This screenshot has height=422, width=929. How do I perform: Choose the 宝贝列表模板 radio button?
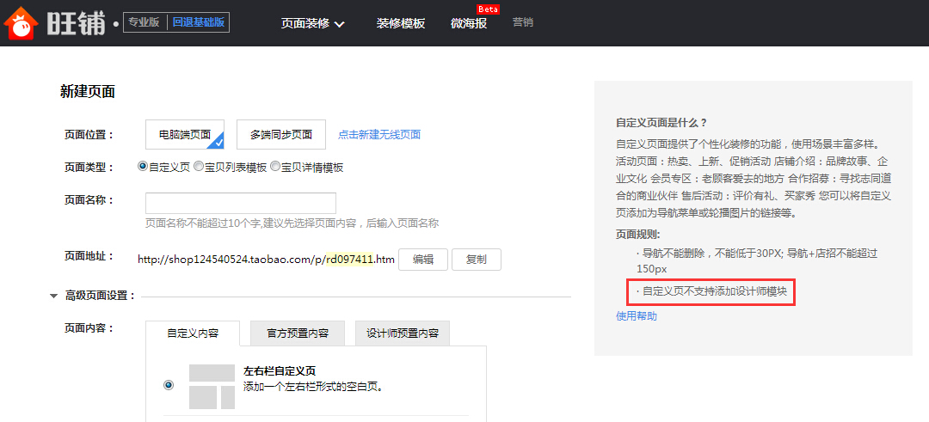199,167
